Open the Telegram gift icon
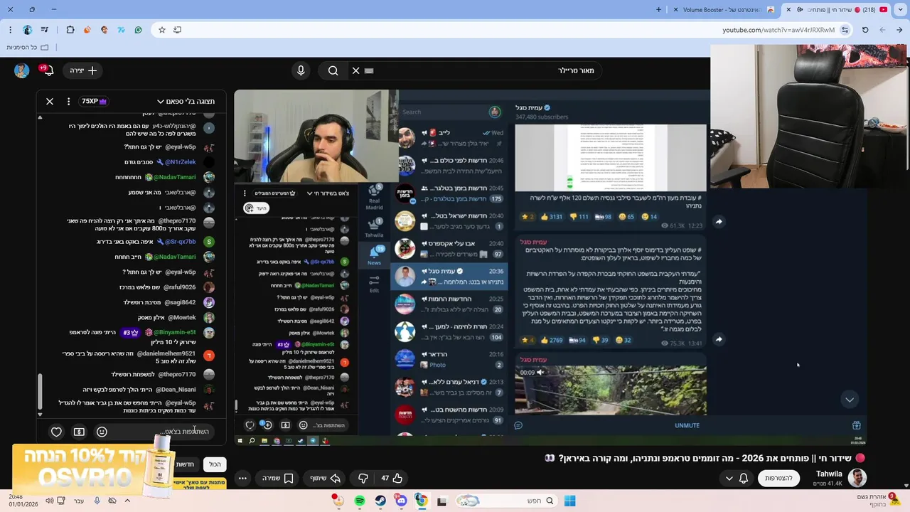Image resolution: width=910 pixels, height=512 pixels. (856, 425)
